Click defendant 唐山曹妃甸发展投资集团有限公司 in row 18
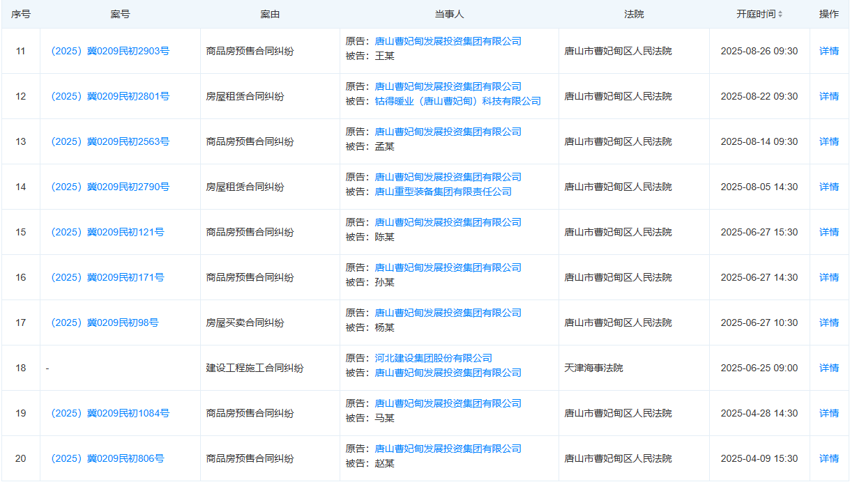Viewport: 850px width, 482px height. [448, 373]
